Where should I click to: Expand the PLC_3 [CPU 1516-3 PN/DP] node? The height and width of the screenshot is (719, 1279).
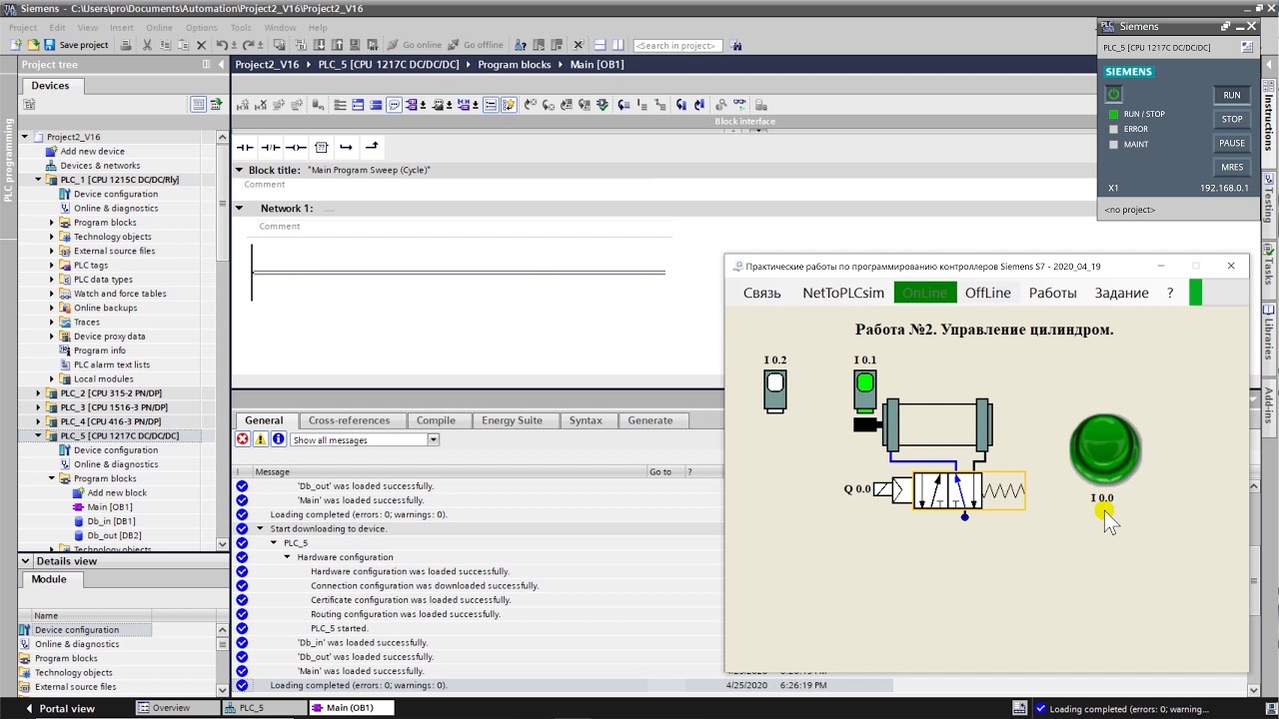tap(39, 407)
